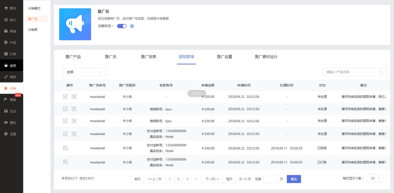Click the 申请金额 column header

208,85
